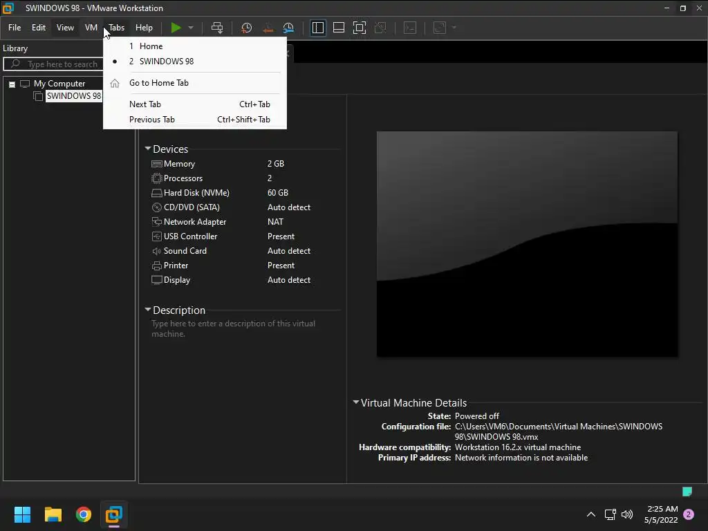Image resolution: width=708 pixels, height=531 pixels.
Task: Revert virtual machine to snapshot icon
Action: [268, 28]
